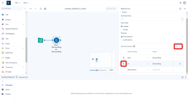Grab the date row drag handle
Screen dimensions: 188x107
[123, 58]
